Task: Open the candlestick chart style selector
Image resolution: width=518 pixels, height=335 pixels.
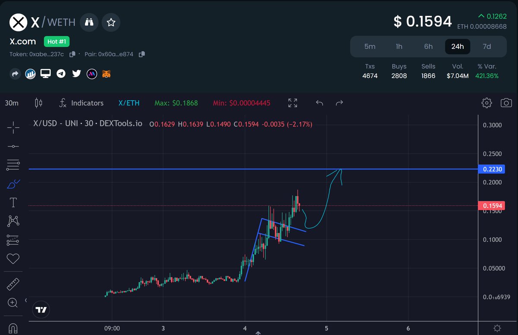Action: pyautogui.click(x=38, y=103)
